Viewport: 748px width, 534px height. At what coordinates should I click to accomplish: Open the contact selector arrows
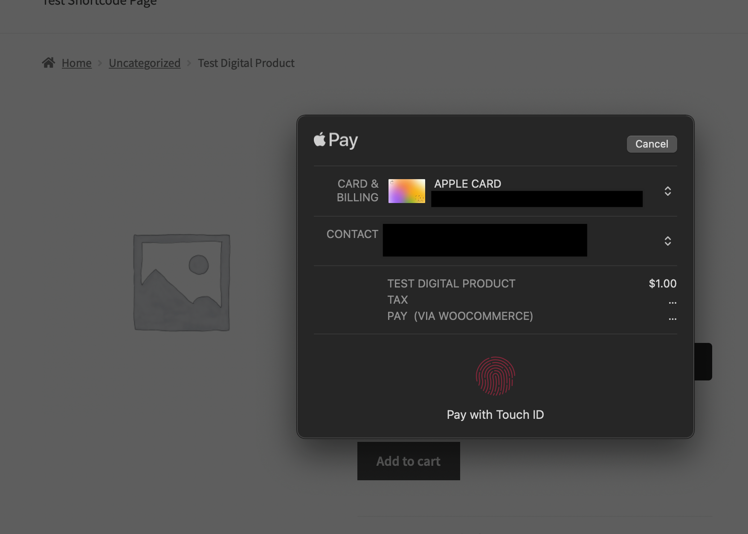668,241
